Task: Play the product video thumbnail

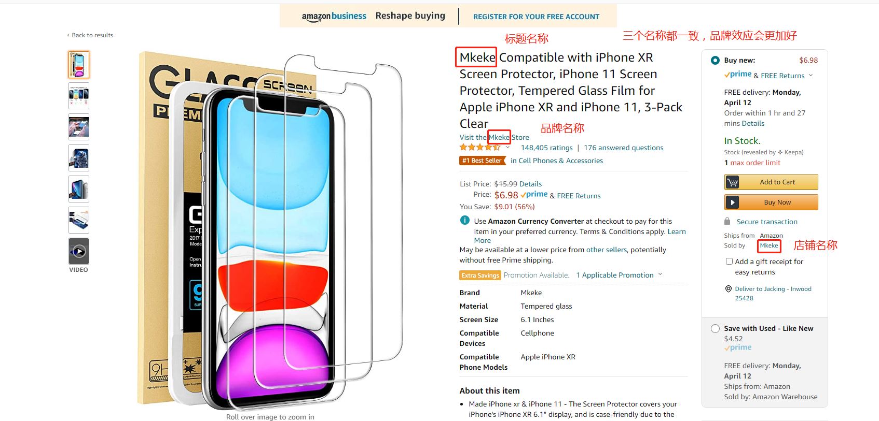Action: point(79,251)
